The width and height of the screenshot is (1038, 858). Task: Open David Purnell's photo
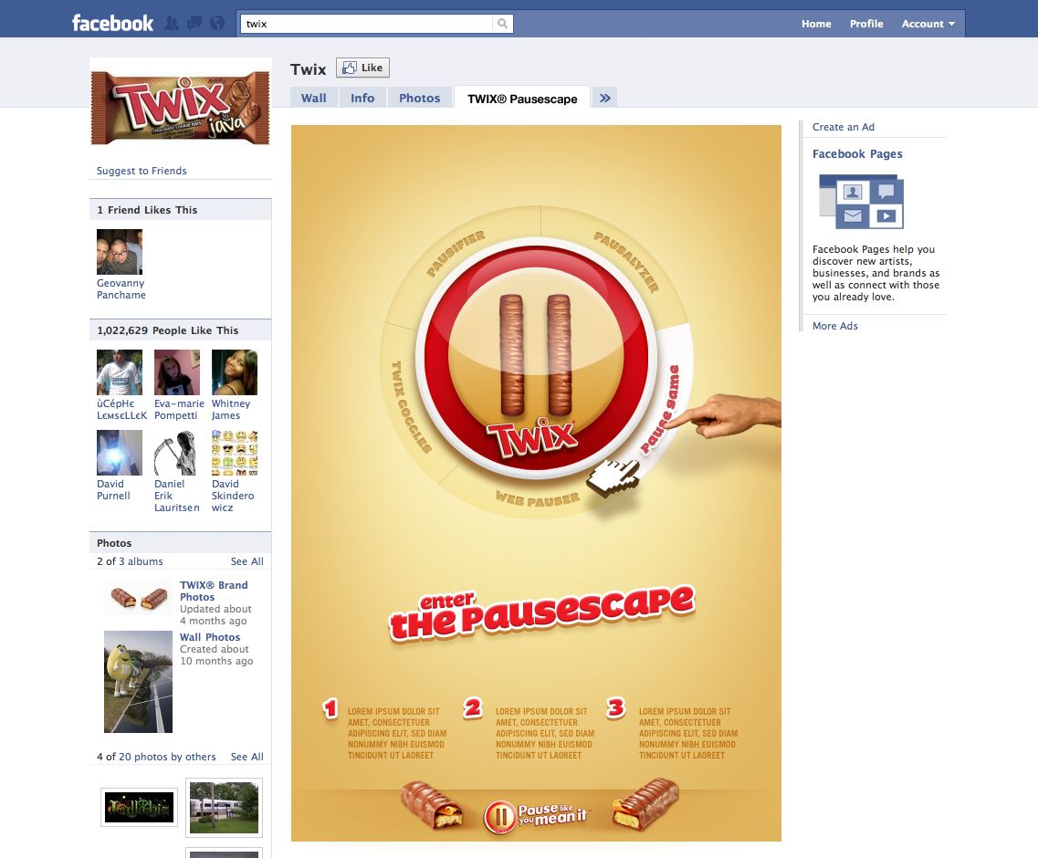tap(120, 453)
